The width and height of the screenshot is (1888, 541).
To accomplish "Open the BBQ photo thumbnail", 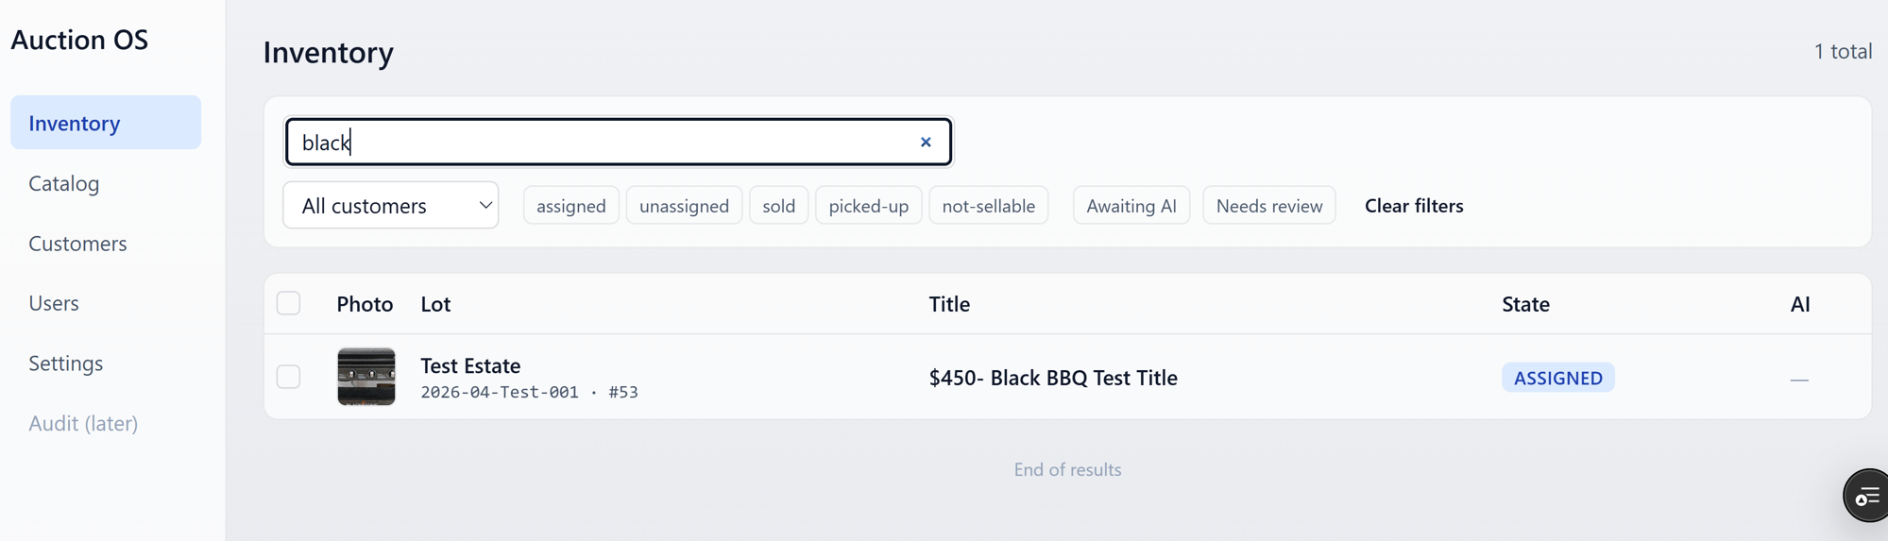I will 366,377.
